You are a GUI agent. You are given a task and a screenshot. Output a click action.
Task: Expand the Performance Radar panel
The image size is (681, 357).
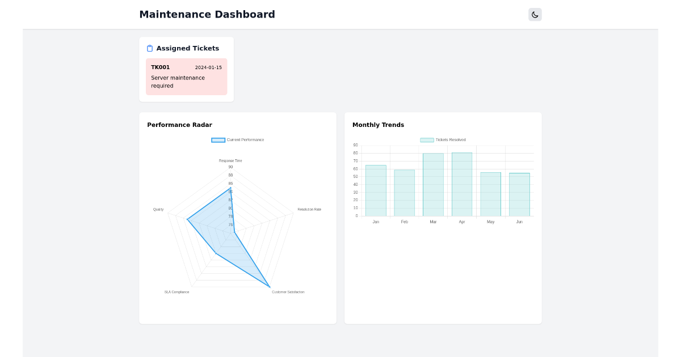click(x=237, y=218)
